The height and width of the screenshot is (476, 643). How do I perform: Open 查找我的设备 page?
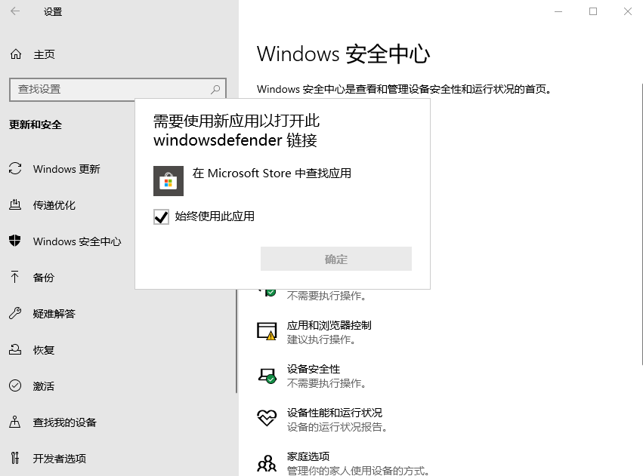click(65, 422)
